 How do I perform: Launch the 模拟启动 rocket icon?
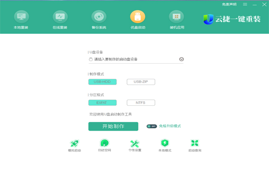click(74, 143)
